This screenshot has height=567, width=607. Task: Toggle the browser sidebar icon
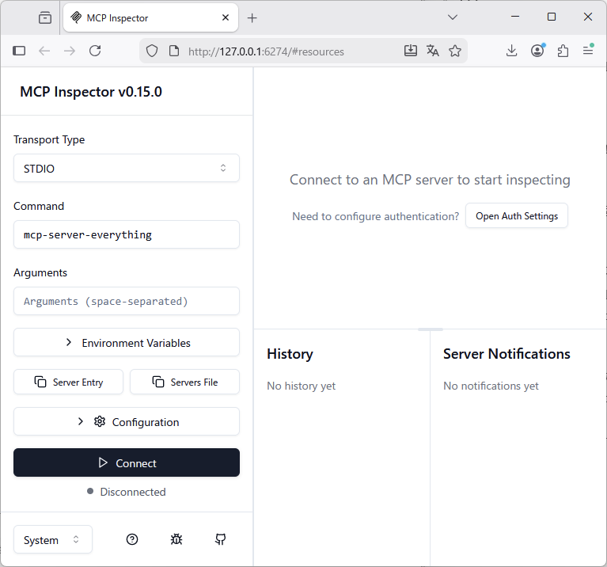(19, 51)
